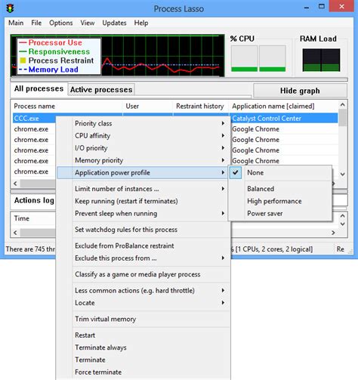358x380 pixels.
Task: Open the Options menu
Action: (61, 23)
